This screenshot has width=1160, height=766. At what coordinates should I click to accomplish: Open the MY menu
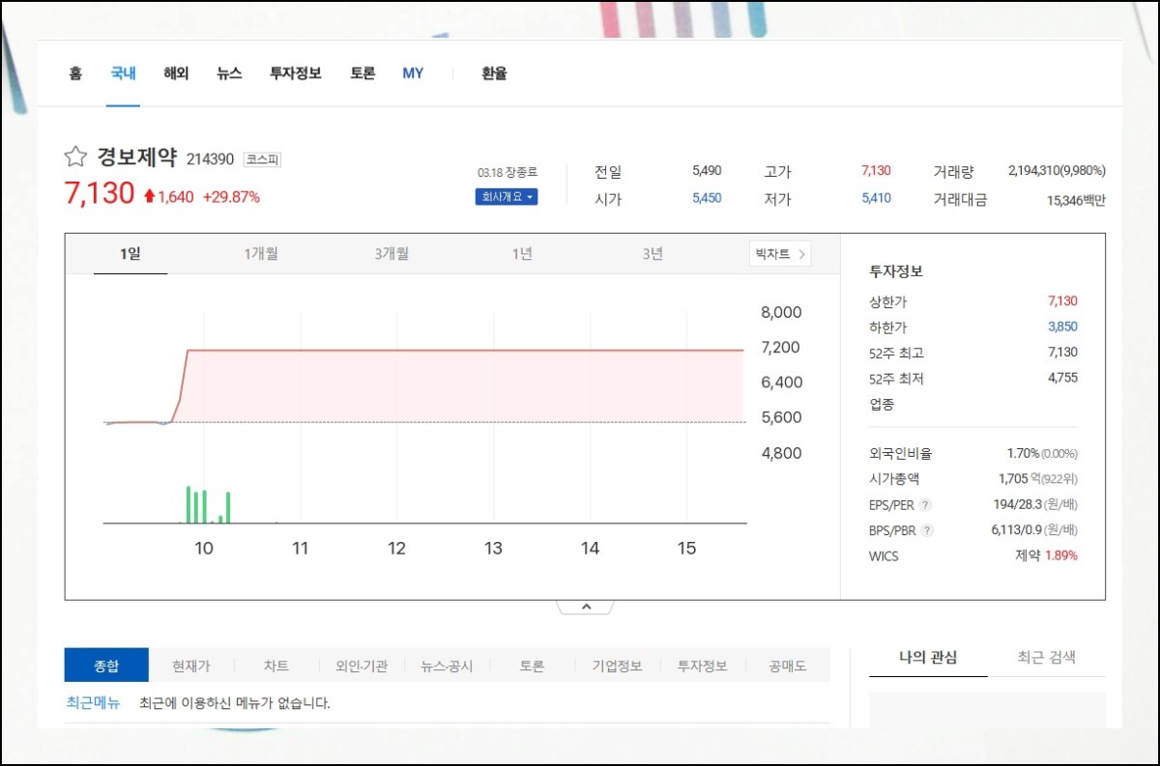click(413, 73)
